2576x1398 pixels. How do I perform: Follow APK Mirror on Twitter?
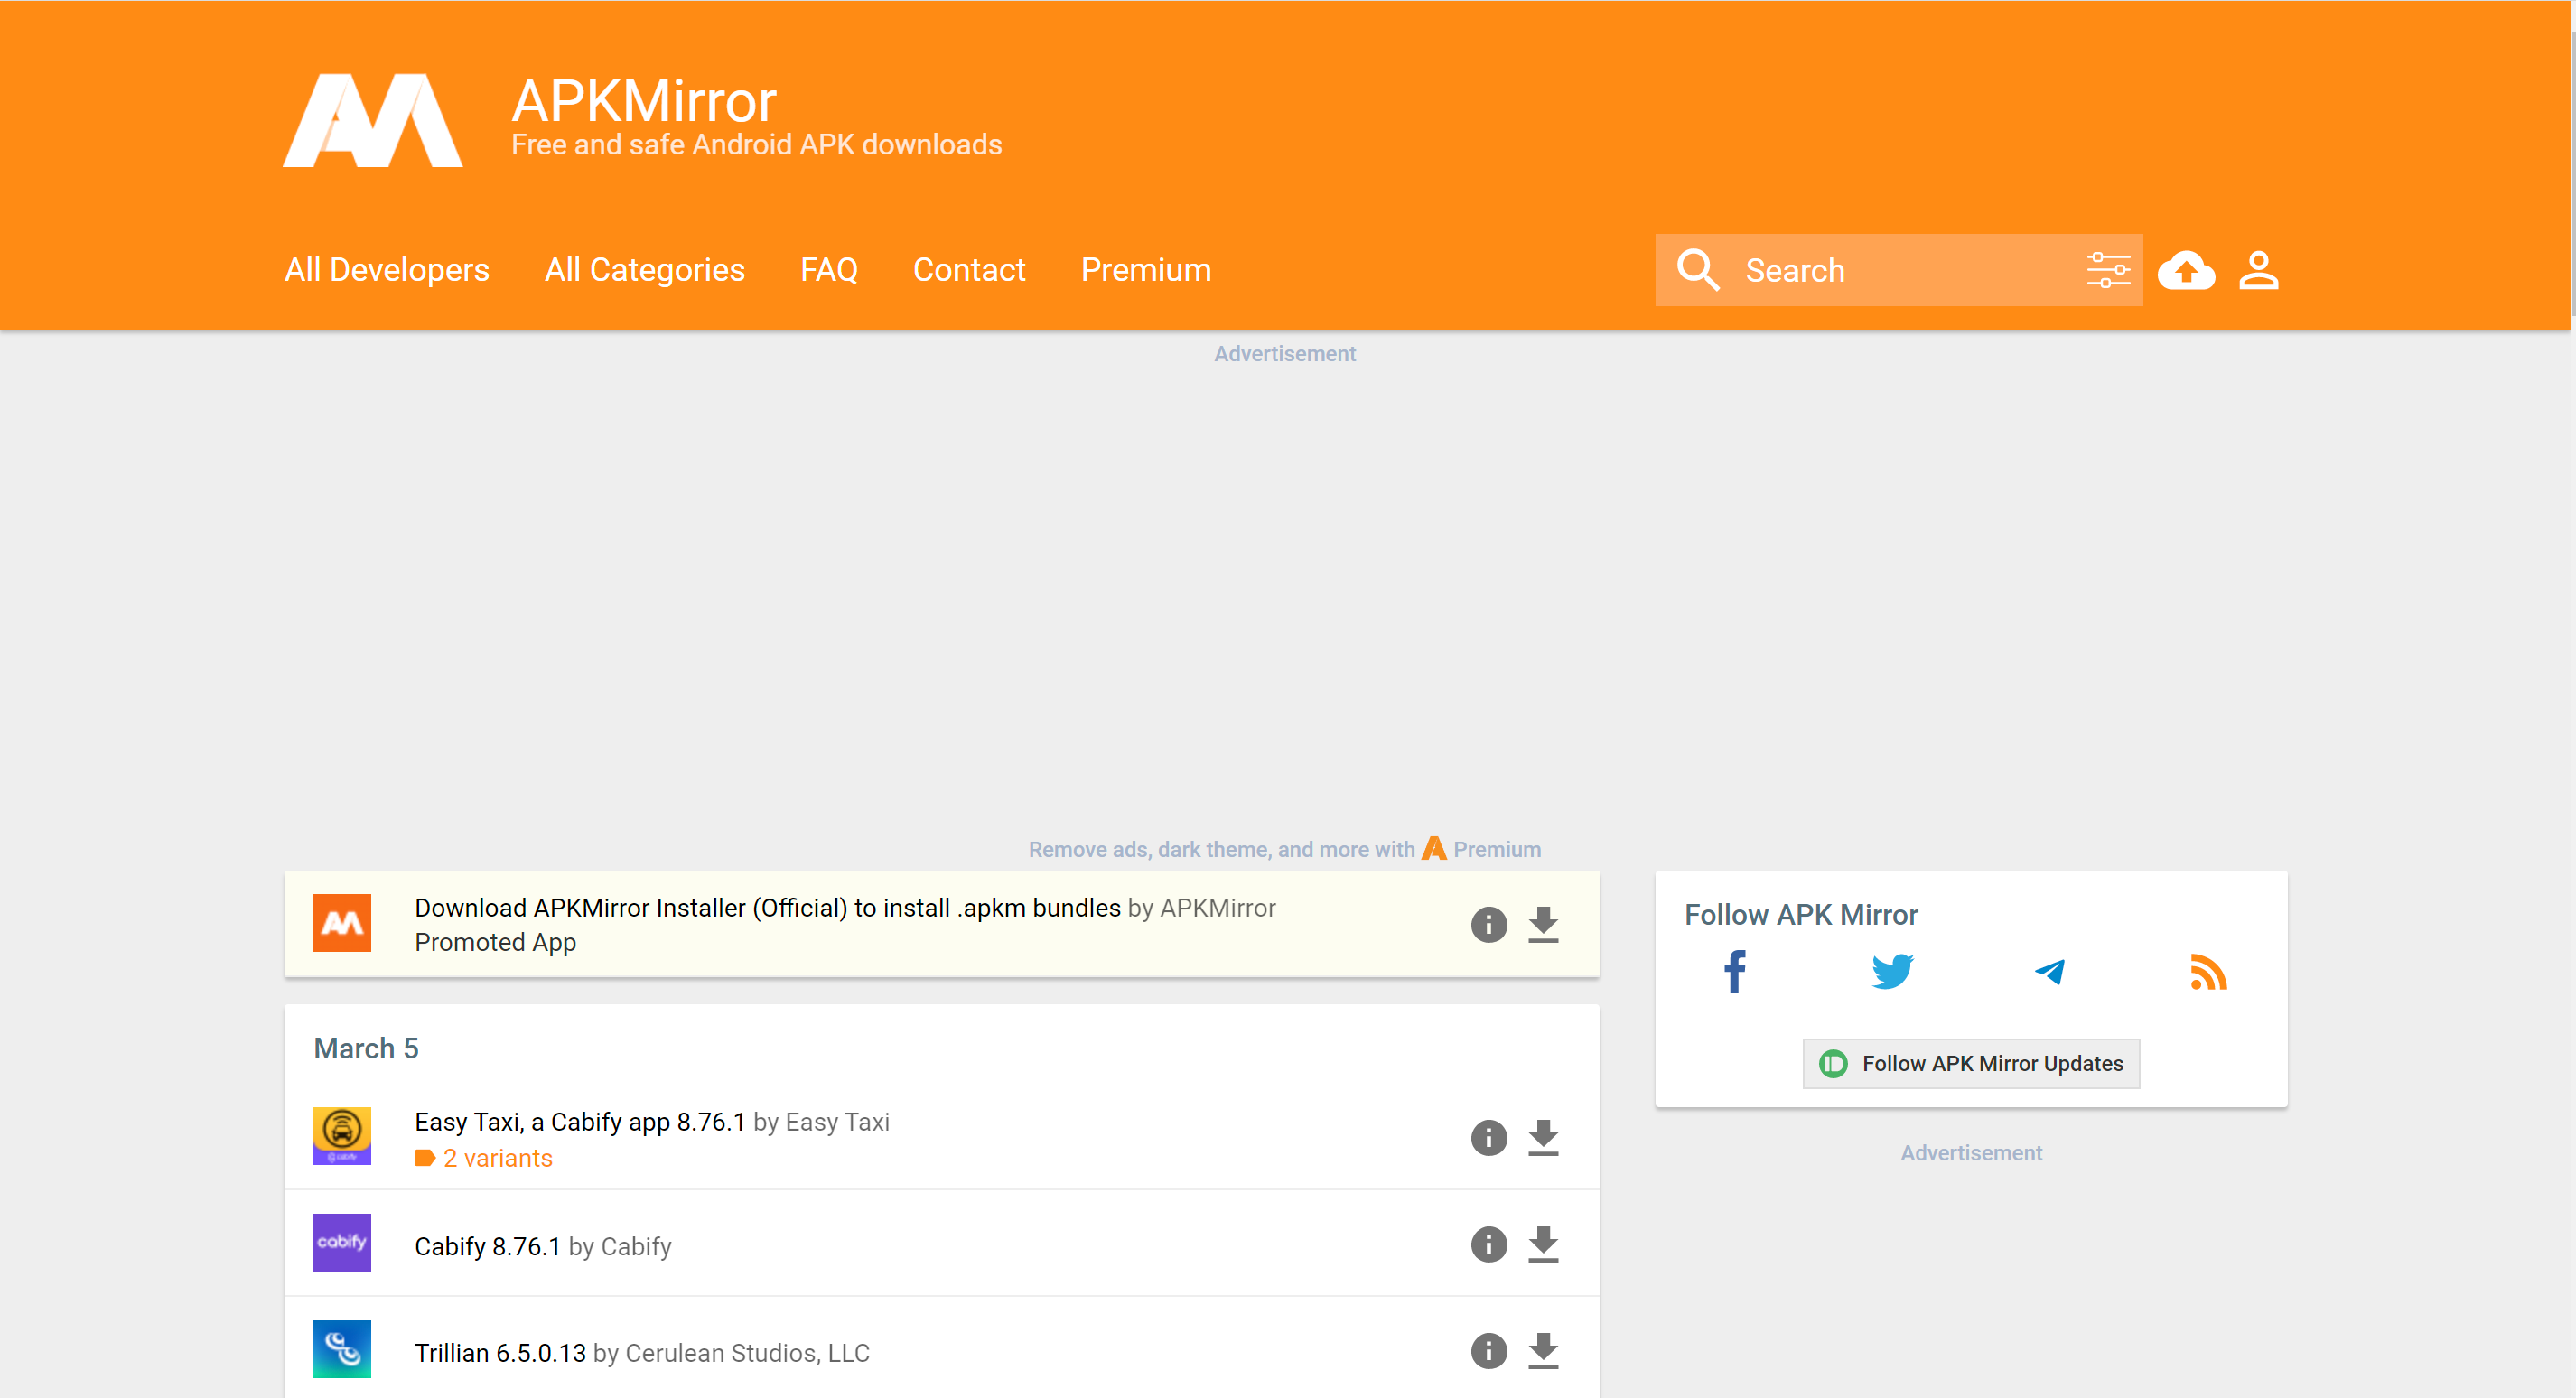click(1893, 971)
